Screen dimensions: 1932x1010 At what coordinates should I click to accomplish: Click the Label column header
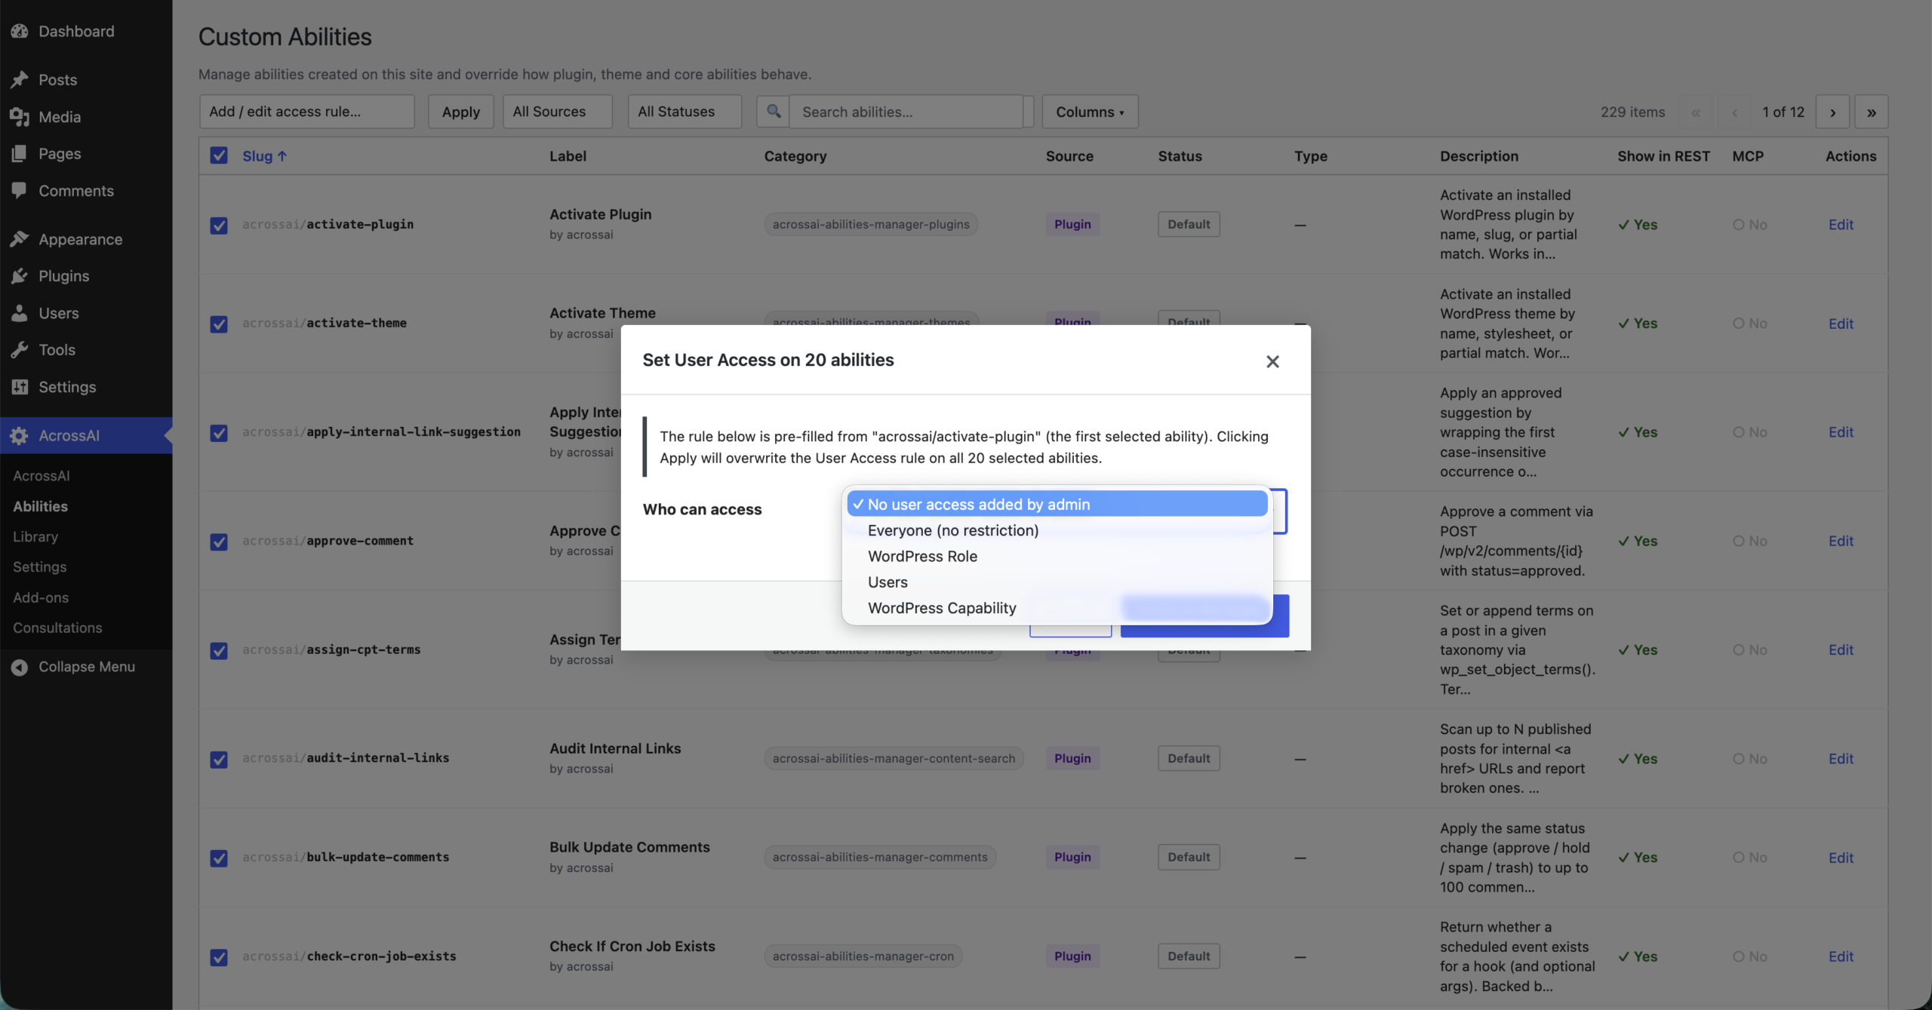tap(568, 156)
